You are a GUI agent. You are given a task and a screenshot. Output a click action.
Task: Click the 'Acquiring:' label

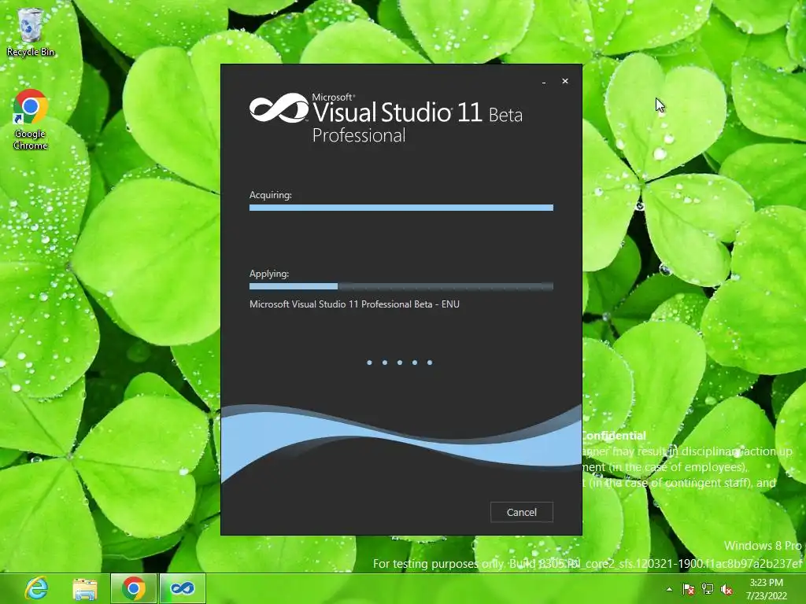271,195
